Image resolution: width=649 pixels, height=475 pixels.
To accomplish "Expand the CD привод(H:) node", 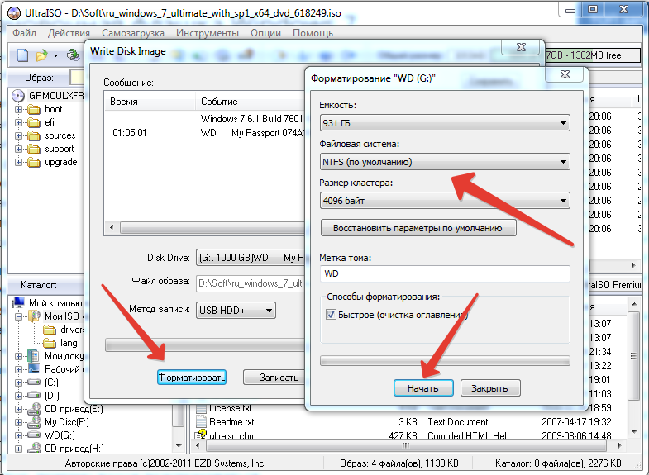I will 18,449.
